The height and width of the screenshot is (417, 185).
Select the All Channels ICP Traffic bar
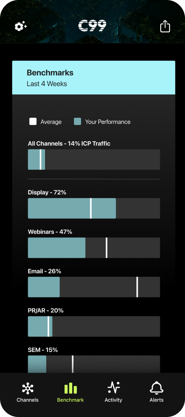coord(94,160)
